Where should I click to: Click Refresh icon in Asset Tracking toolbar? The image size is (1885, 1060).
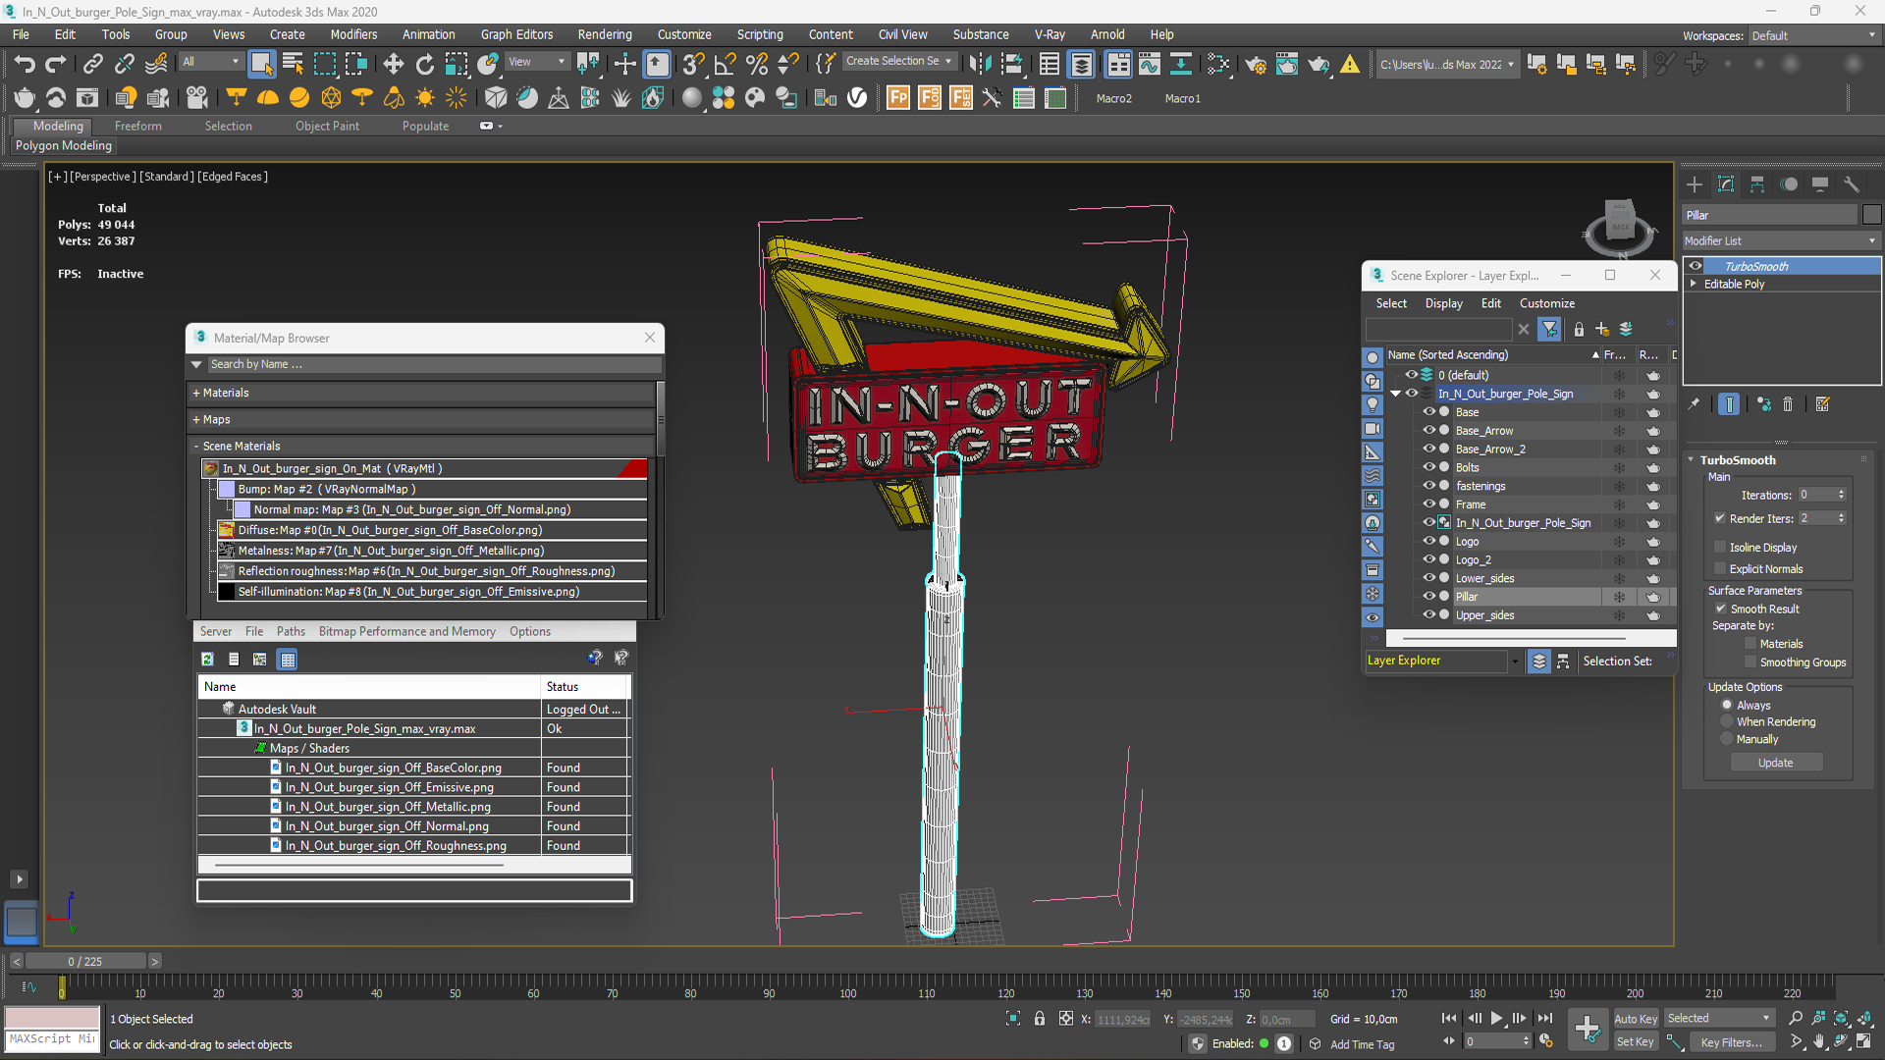[207, 660]
